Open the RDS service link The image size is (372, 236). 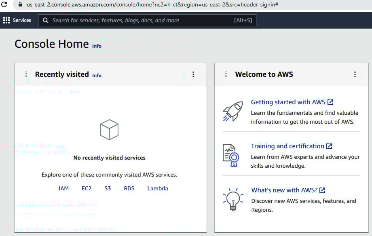129,188
